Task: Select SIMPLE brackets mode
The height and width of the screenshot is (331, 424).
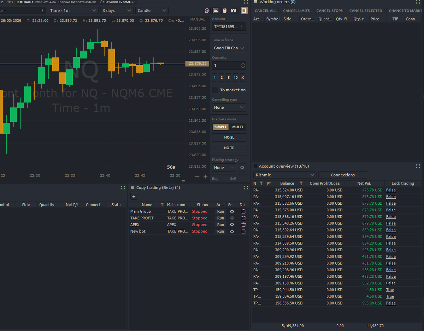Action: pyautogui.click(x=221, y=127)
